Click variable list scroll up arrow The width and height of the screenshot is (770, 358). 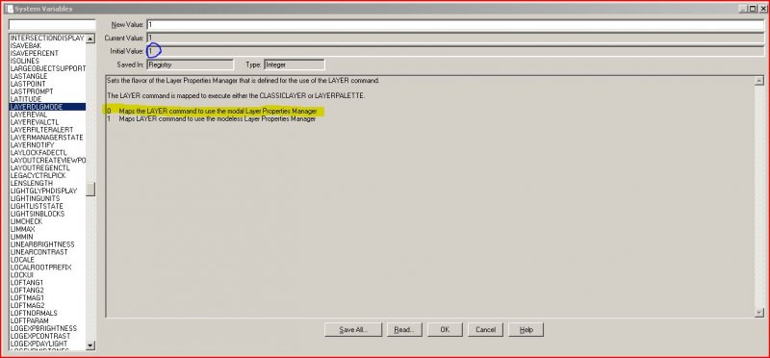click(x=90, y=38)
